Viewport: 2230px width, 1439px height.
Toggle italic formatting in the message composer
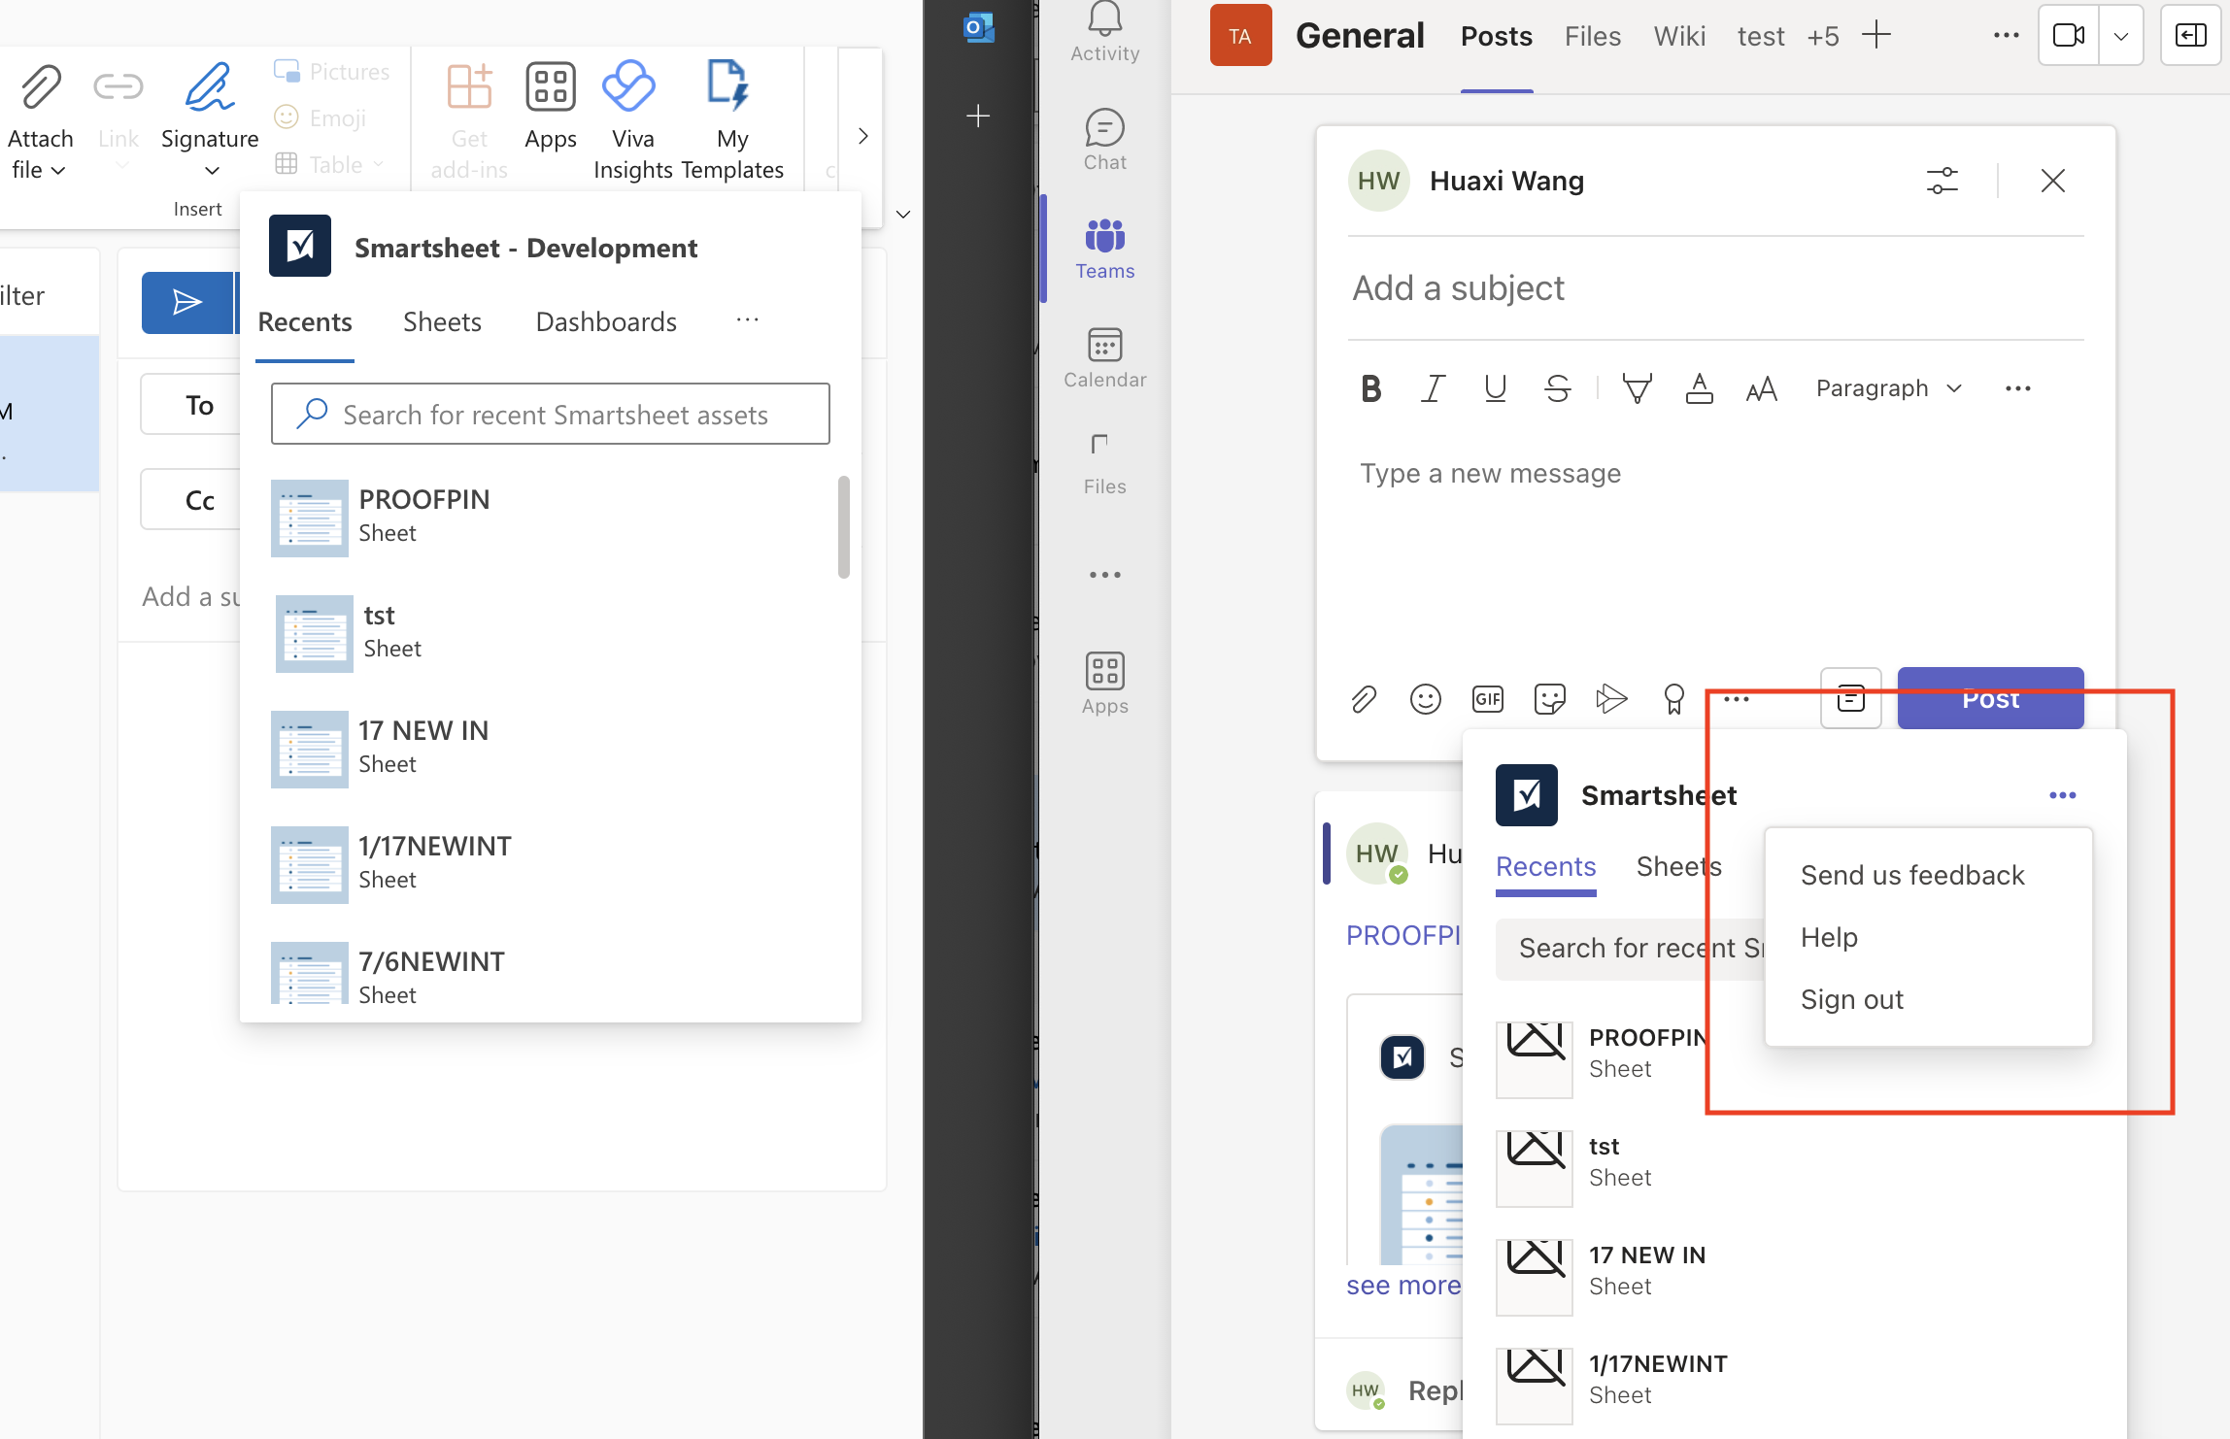1432,387
